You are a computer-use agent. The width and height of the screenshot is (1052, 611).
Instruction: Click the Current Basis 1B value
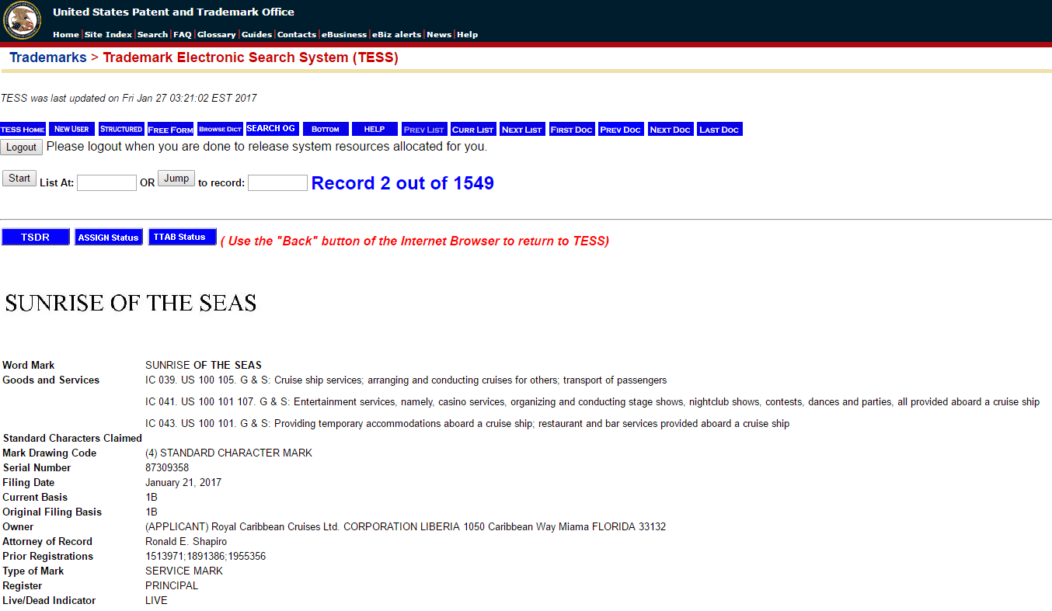tap(152, 497)
